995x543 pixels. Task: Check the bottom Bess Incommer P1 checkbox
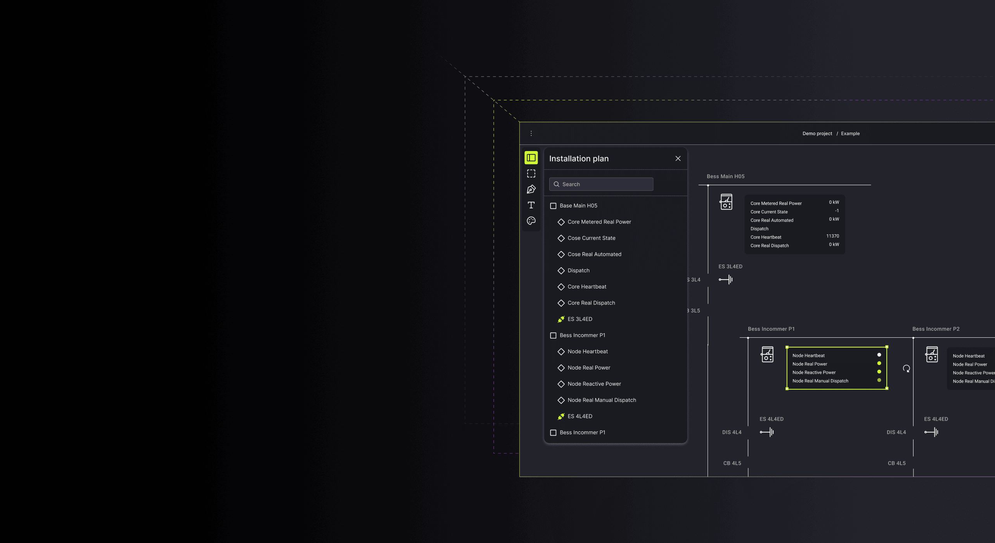coord(553,433)
